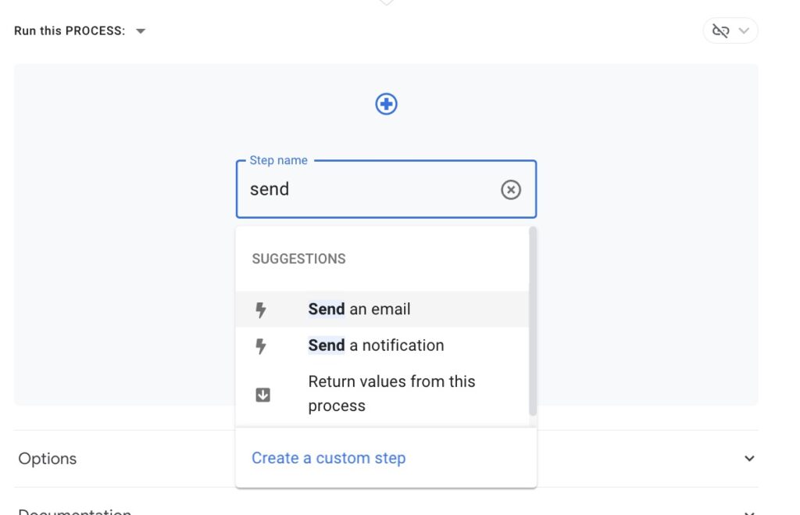Select the Send a notification suggestion

point(381,345)
